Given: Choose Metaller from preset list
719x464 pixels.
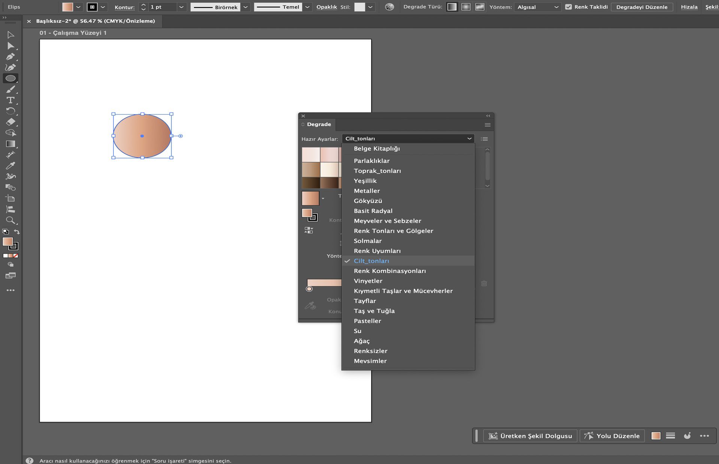Looking at the screenshot, I should pyautogui.click(x=367, y=191).
